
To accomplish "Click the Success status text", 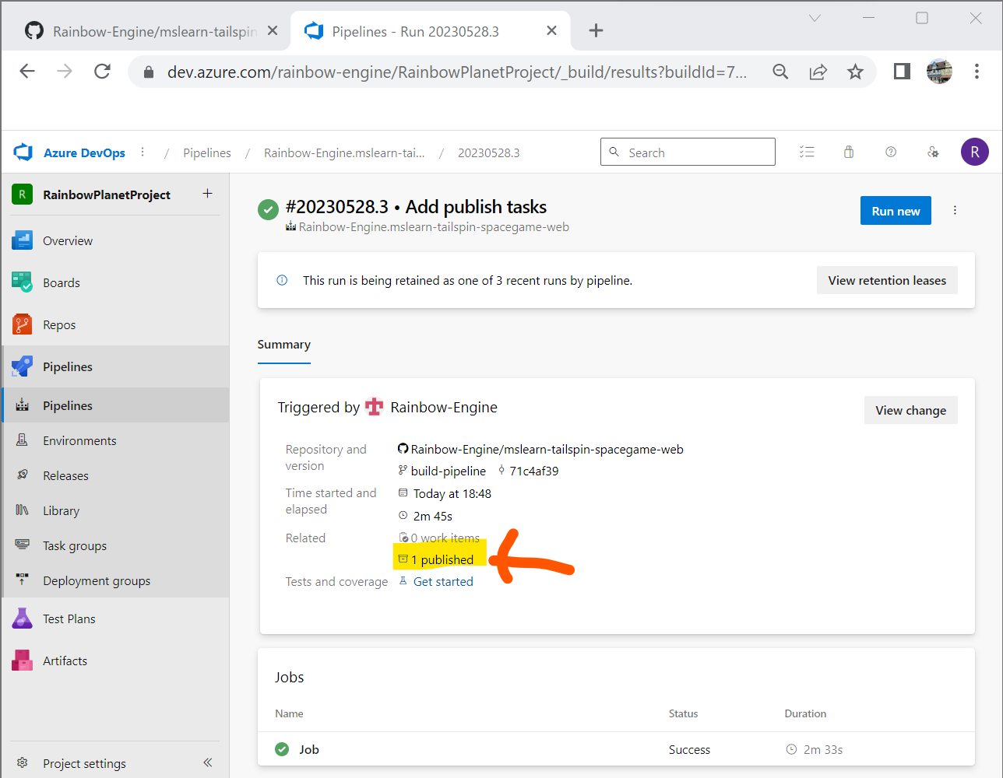I will 689,749.
